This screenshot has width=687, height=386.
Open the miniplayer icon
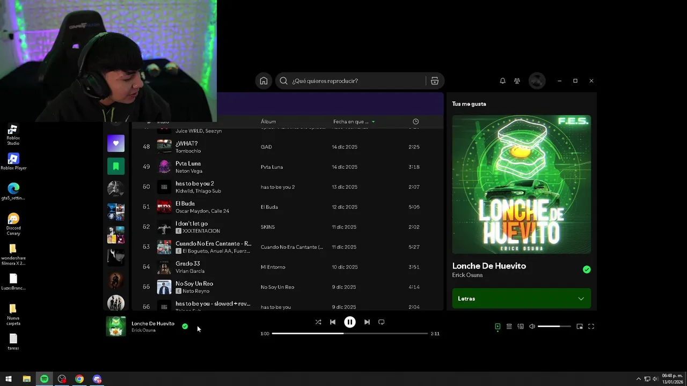pos(580,326)
